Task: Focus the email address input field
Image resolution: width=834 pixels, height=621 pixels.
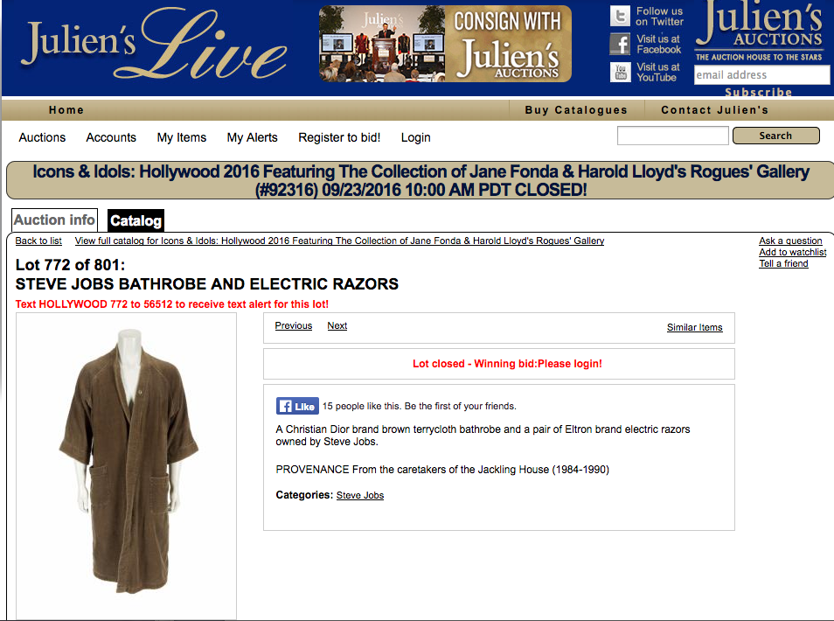Action: (x=761, y=75)
